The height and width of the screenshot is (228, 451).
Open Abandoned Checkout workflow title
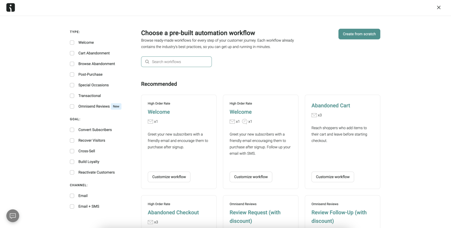point(173,212)
